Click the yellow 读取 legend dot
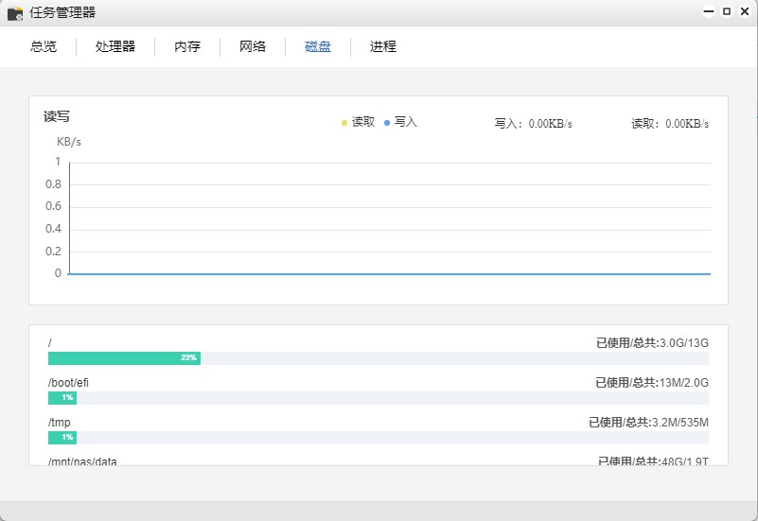 pyautogui.click(x=344, y=123)
